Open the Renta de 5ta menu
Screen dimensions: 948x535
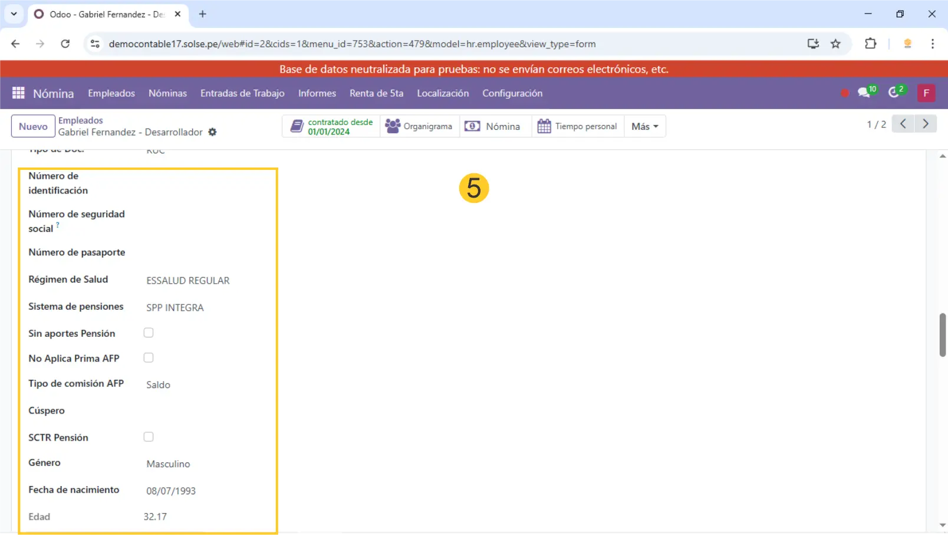click(376, 93)
